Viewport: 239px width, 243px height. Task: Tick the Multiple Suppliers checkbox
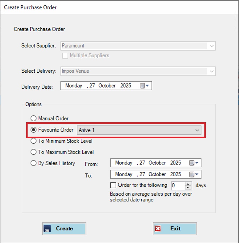(x=65, y=56)
